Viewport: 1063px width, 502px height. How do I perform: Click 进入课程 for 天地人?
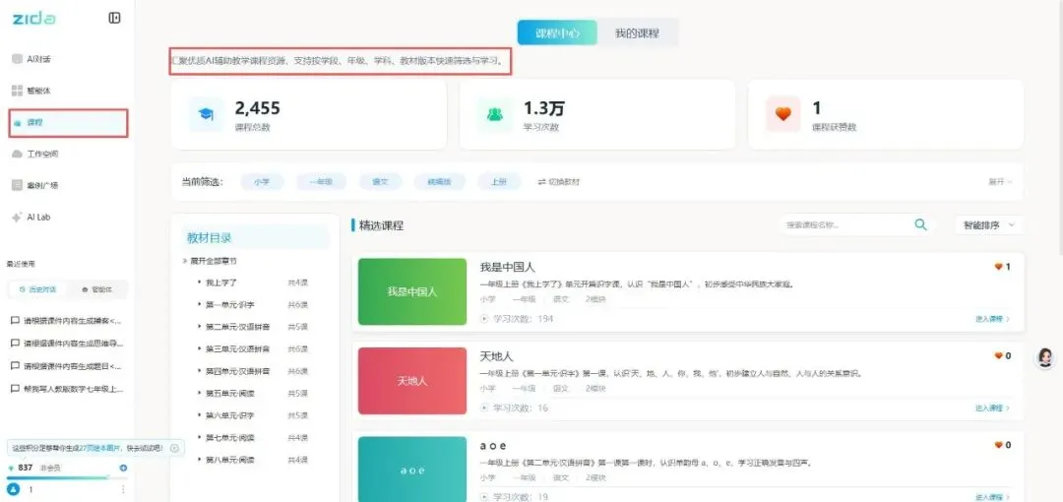click(x=992, y=408)
